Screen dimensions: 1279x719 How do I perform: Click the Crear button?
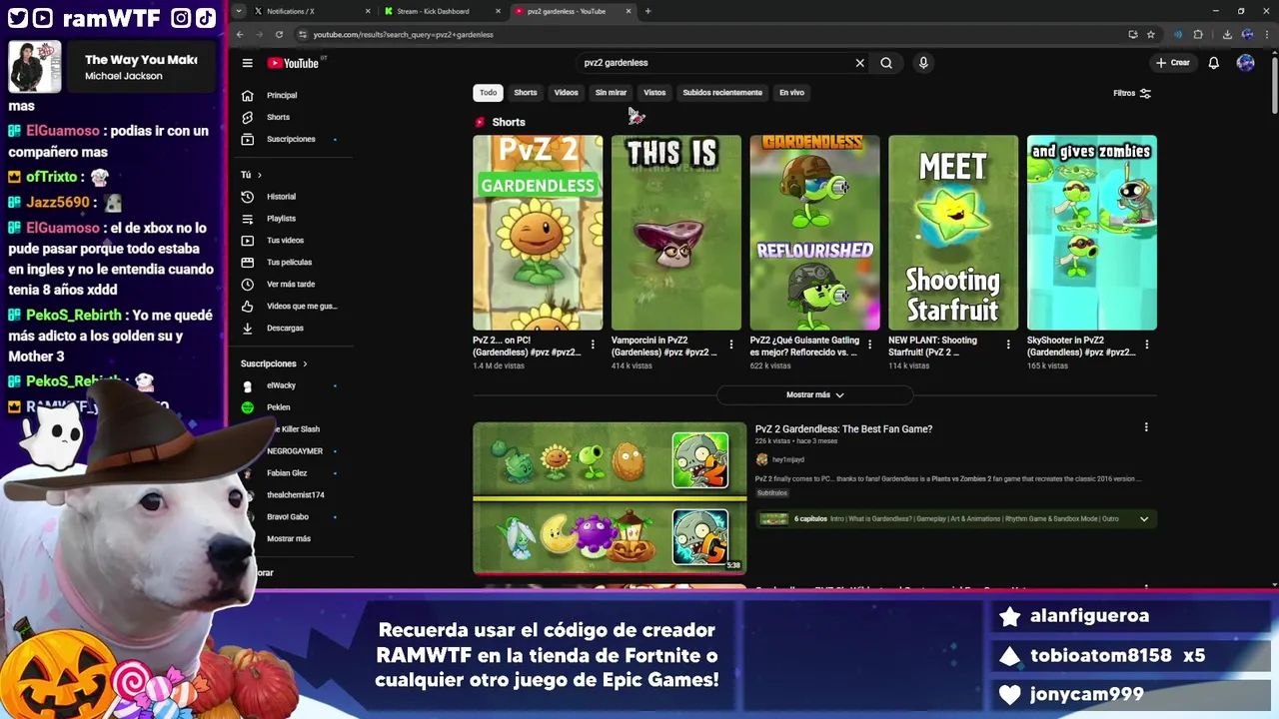pos(1173,63)
